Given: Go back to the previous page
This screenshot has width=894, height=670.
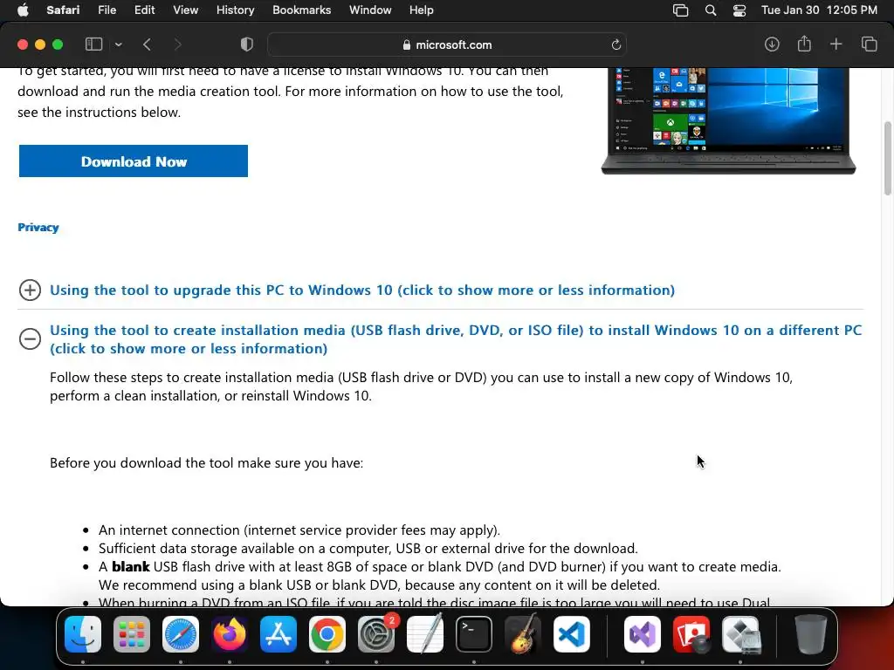Looking at the screenshot, I should [147, 44].
